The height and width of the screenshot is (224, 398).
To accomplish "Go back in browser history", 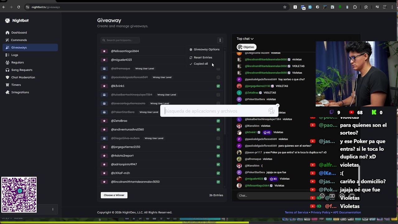I will pyautogui.click(x=4, y=7).
